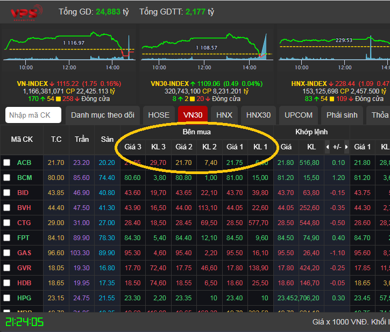Sort by the Mã CK column header
390x332 pixels.
22,139
